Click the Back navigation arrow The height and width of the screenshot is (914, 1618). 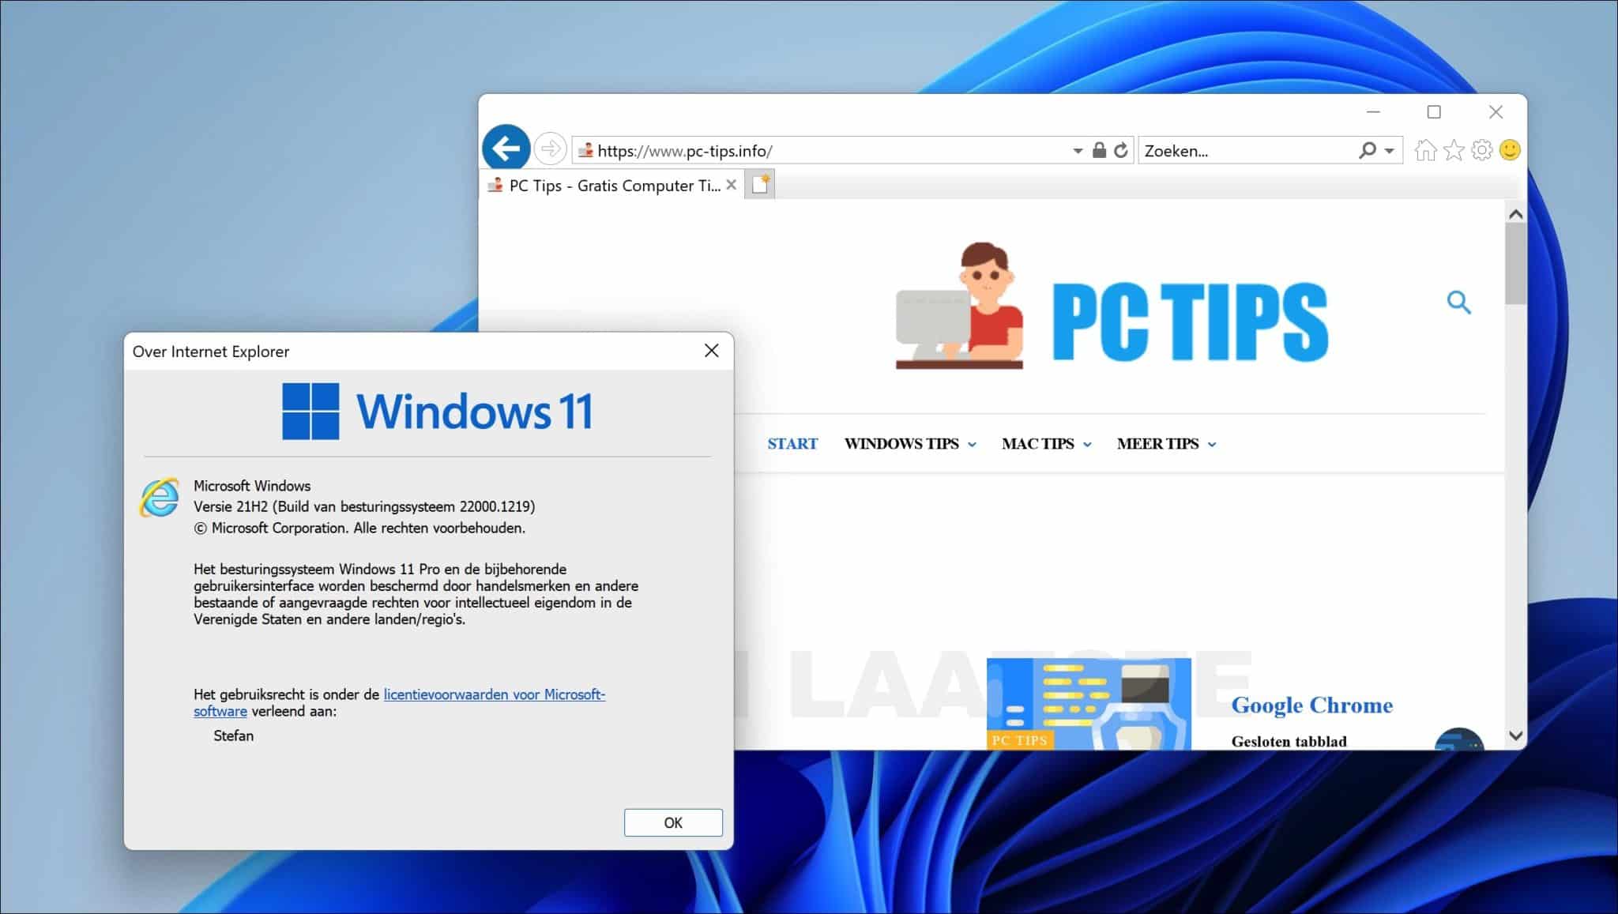[x=506, y=149]
